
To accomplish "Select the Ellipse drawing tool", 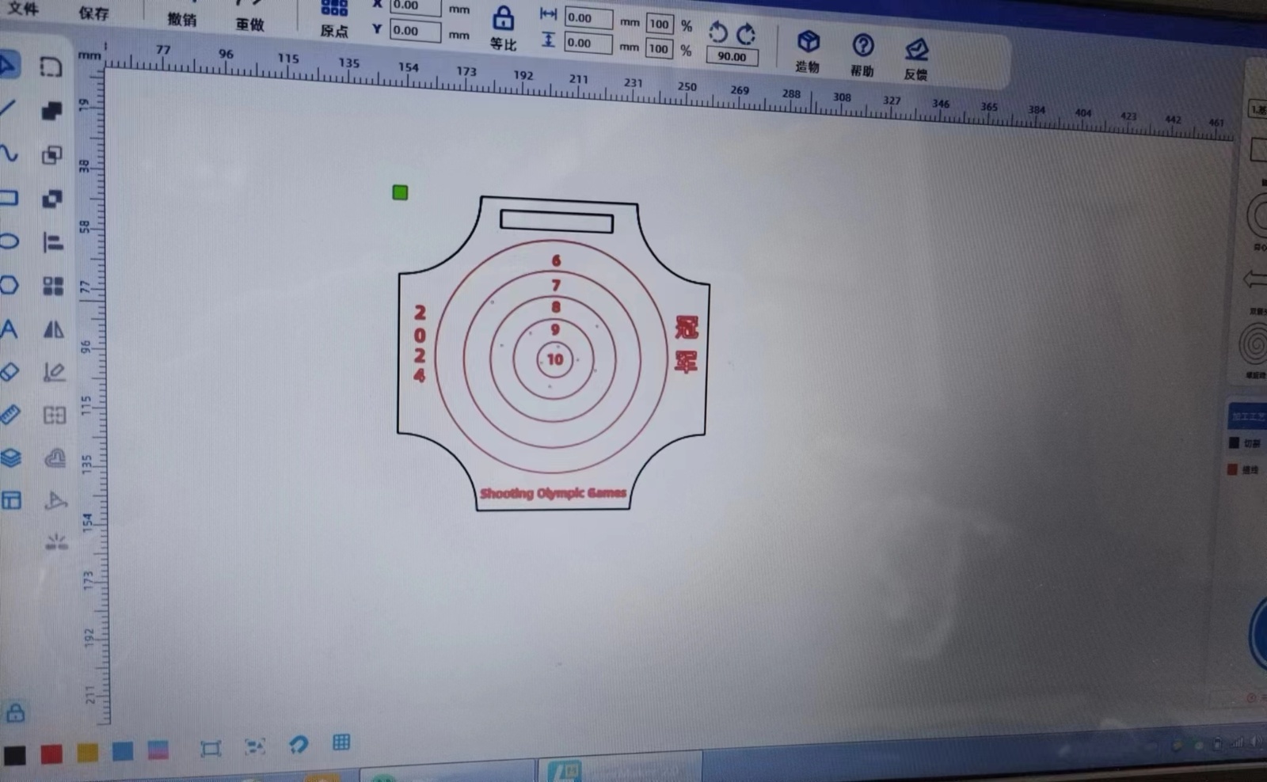I will click(x=10, y=241).
